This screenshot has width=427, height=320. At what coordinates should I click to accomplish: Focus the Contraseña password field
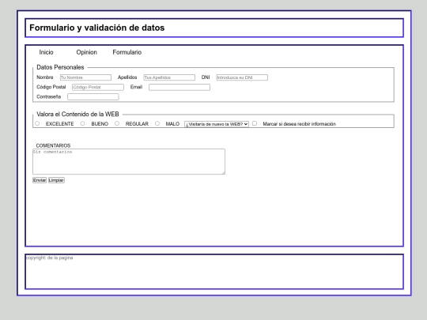click(93, 97)
